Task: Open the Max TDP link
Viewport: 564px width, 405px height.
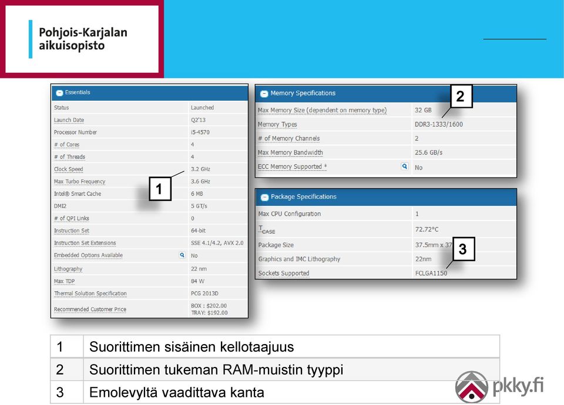Action: [x=65, y=281]
